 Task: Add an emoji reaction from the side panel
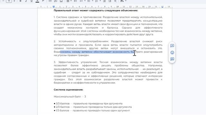tap(172, 52)
